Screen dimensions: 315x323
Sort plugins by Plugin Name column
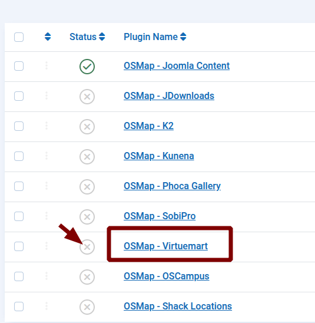[155, 37]
